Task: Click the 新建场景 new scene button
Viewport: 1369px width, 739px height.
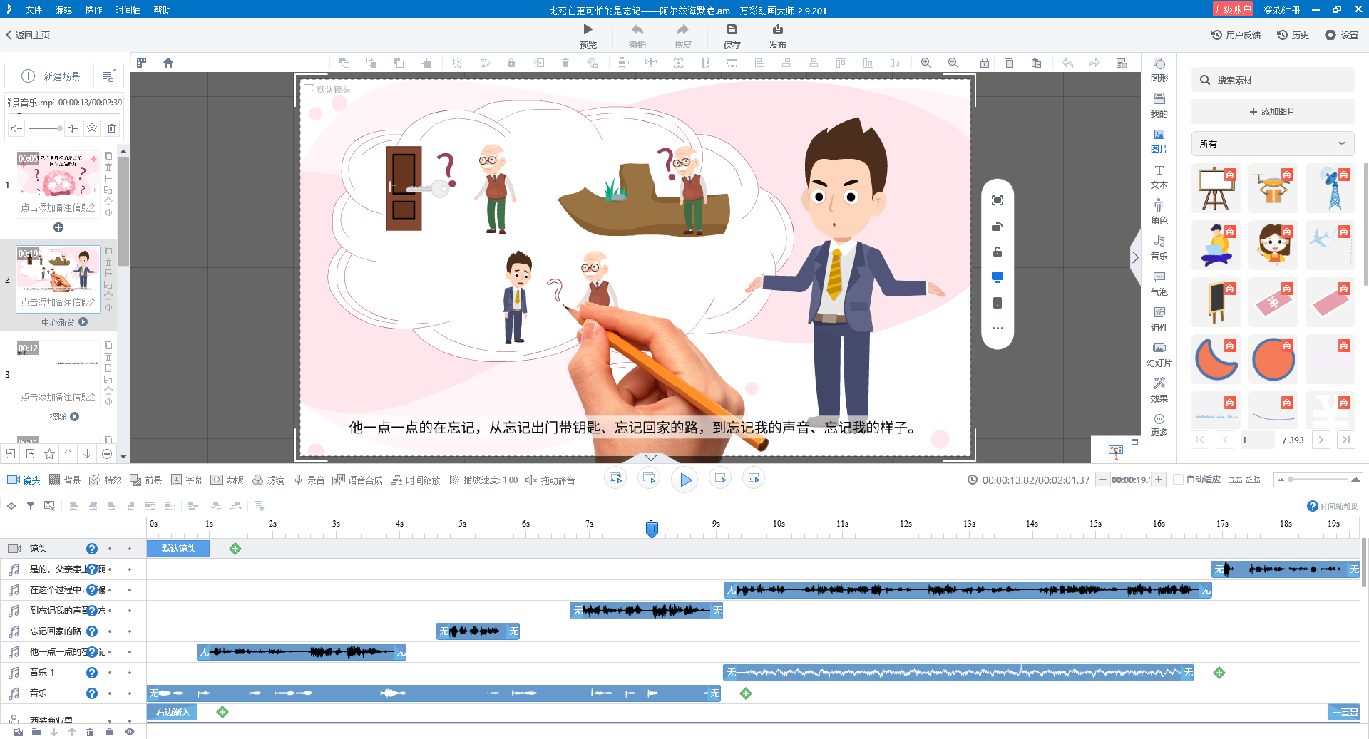Action: tap(50, 76)
